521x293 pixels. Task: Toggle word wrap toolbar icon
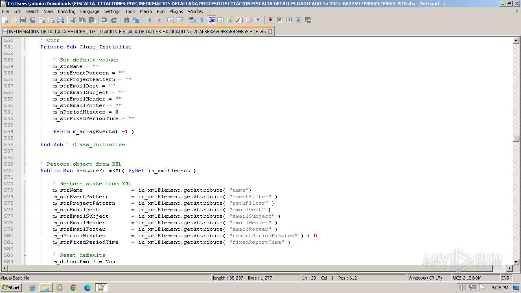click(193, 20)
